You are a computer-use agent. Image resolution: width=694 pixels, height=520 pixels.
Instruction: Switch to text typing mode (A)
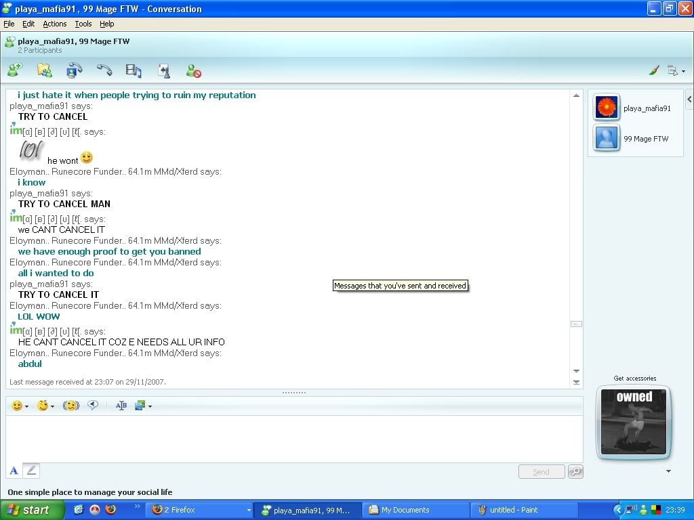[14, 471]
